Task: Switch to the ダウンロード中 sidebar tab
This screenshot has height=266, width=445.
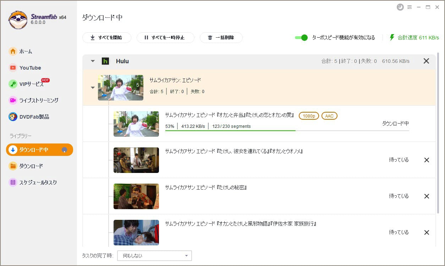Action: 39,150
